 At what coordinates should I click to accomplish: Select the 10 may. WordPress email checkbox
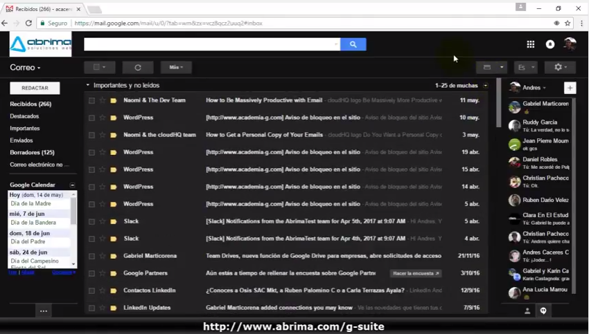pos(91,118)
